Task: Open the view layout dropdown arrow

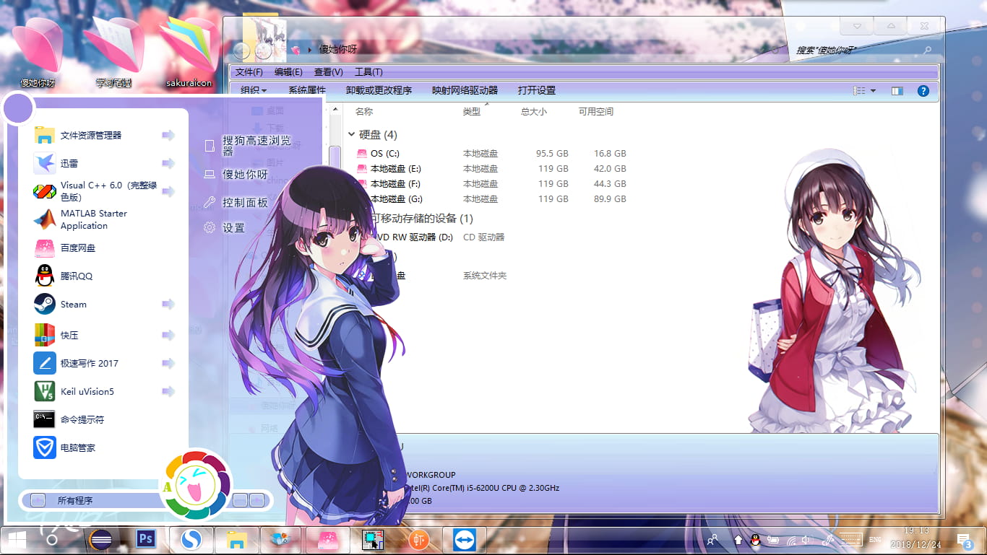Action: tap(874, 89)
